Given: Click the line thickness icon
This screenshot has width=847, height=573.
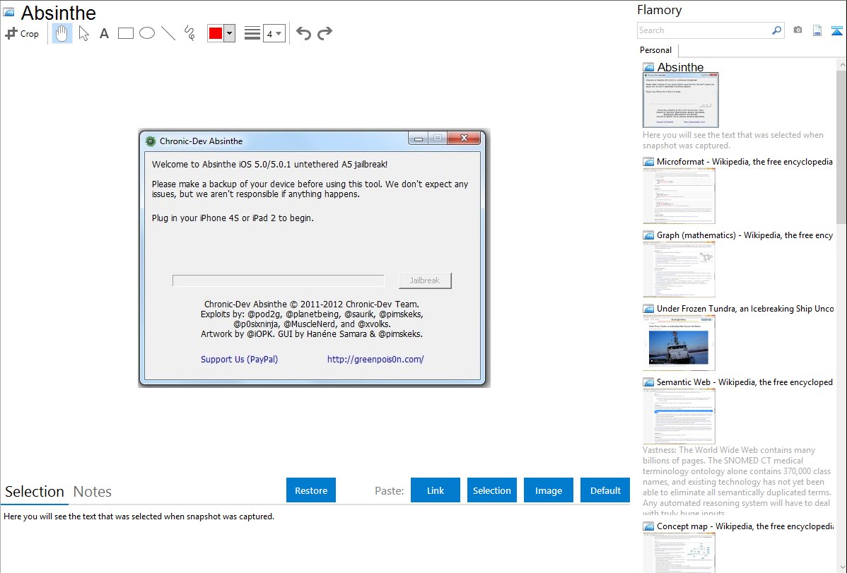Looking at the screenshot, I should 252,33.
